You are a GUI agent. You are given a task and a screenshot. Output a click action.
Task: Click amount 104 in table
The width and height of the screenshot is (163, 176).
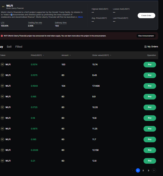click(63, 86)
